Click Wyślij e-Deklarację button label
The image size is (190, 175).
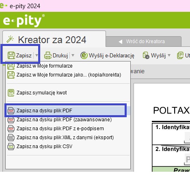(112, 55)
